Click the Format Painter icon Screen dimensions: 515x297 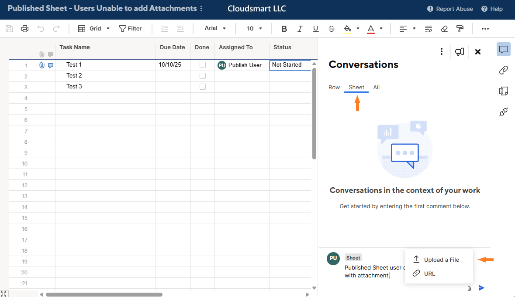click(460, 29)
